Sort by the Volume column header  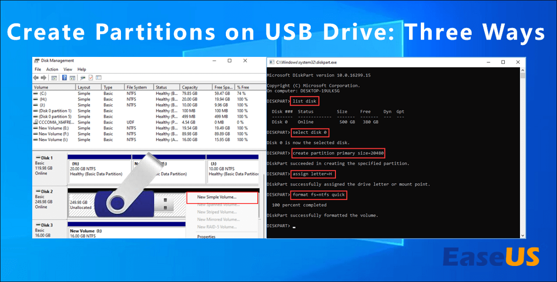pos(54,87)
